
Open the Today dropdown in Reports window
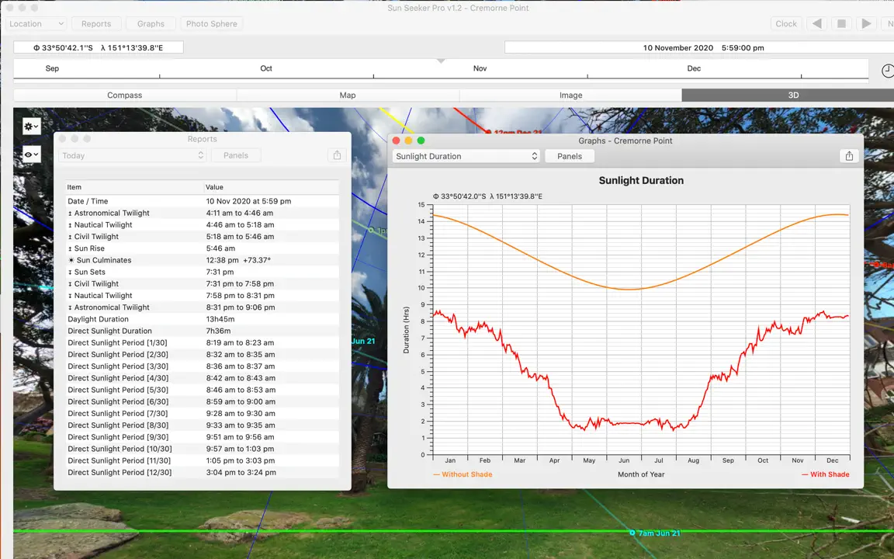point(132,155)
